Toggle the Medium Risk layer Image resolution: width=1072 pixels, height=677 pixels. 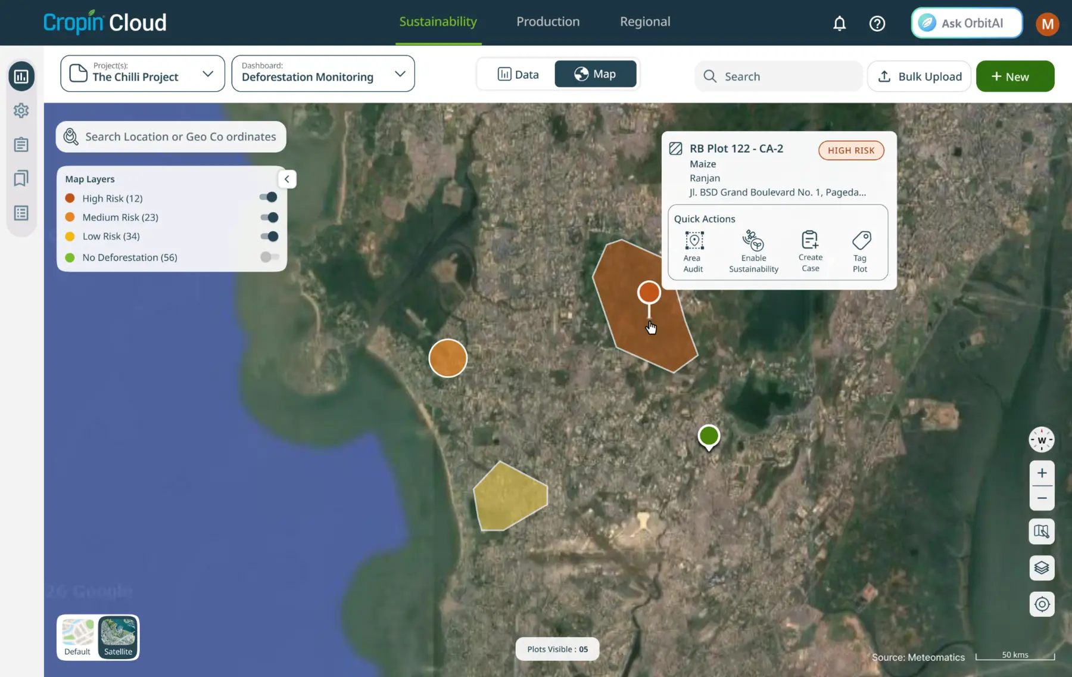click(269, 218)
